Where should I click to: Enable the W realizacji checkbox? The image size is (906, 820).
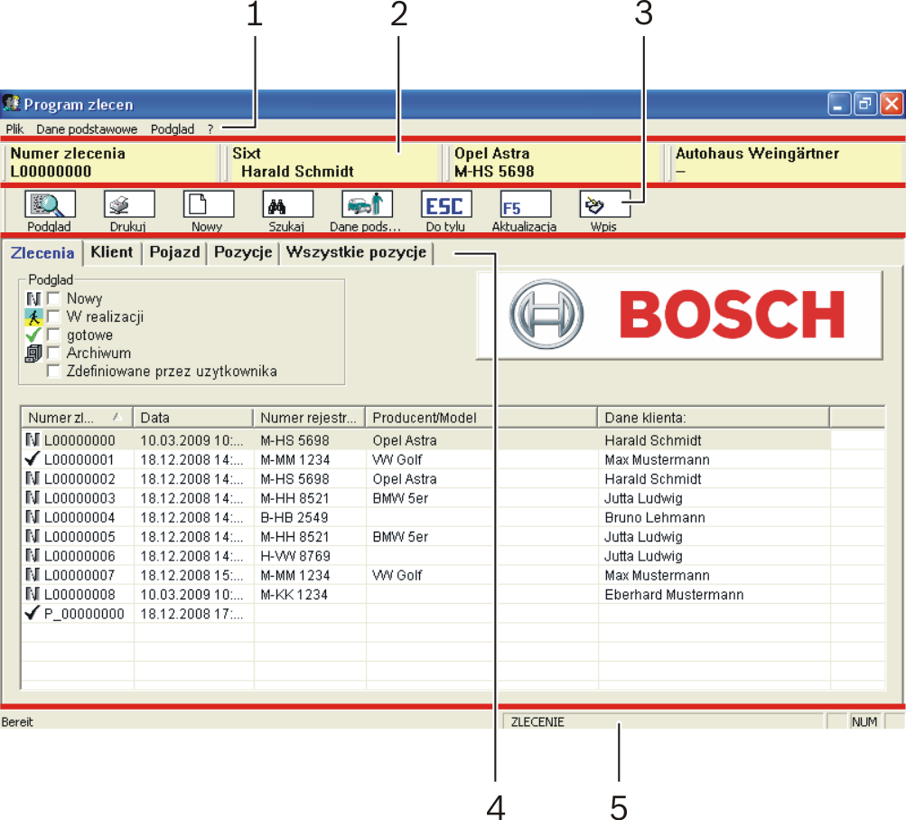pyautogui.click(x=53, y=316)
